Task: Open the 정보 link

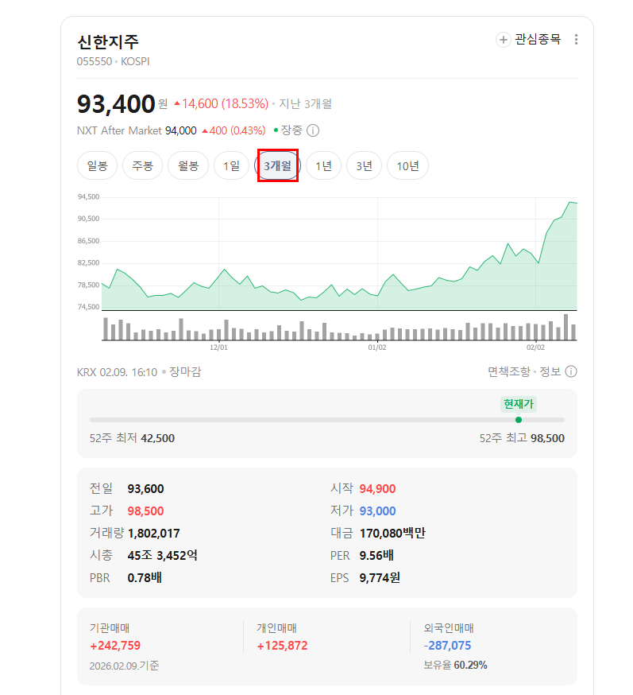Action: coord(550,371)
